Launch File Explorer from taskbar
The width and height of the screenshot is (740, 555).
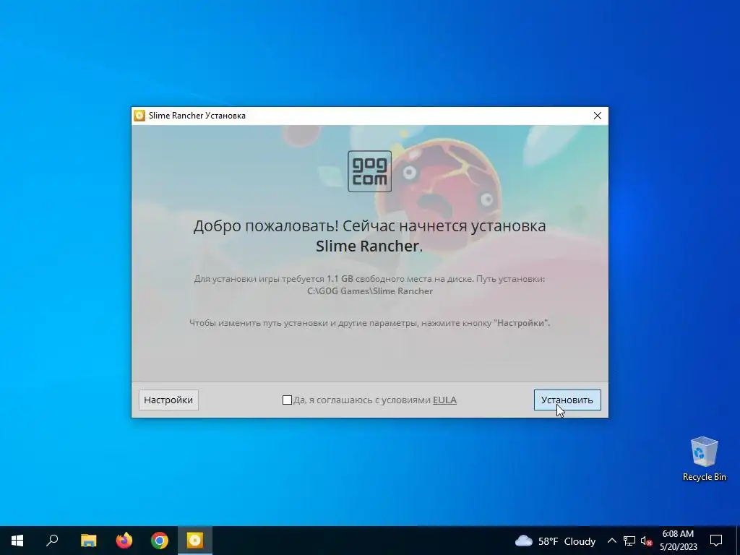[88, 541]
